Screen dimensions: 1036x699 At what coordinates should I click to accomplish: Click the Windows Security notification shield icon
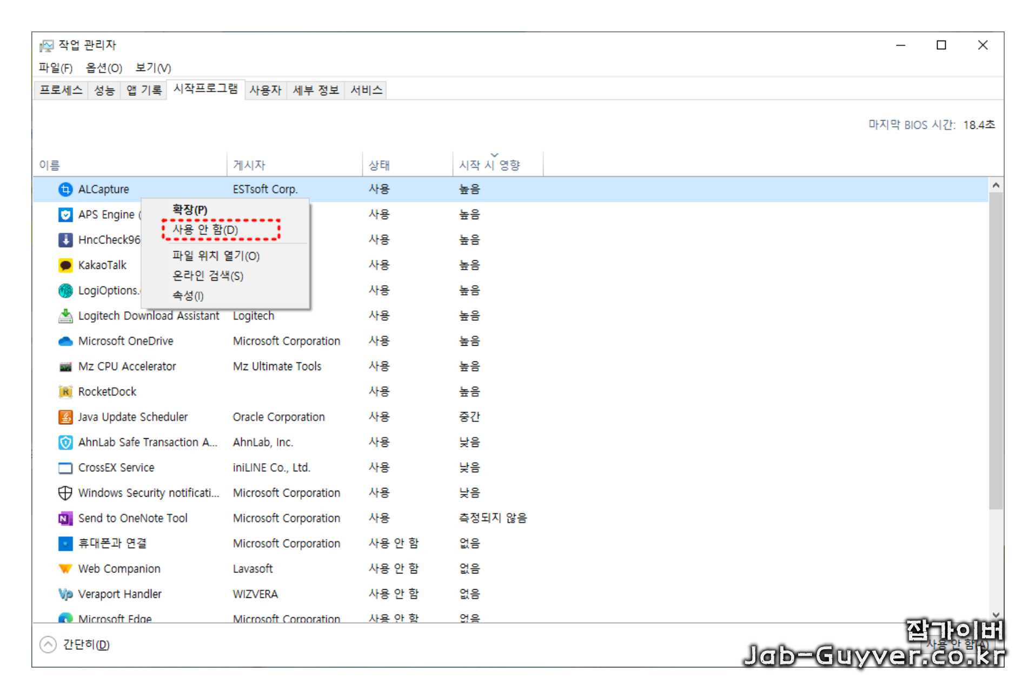[65, 493]
